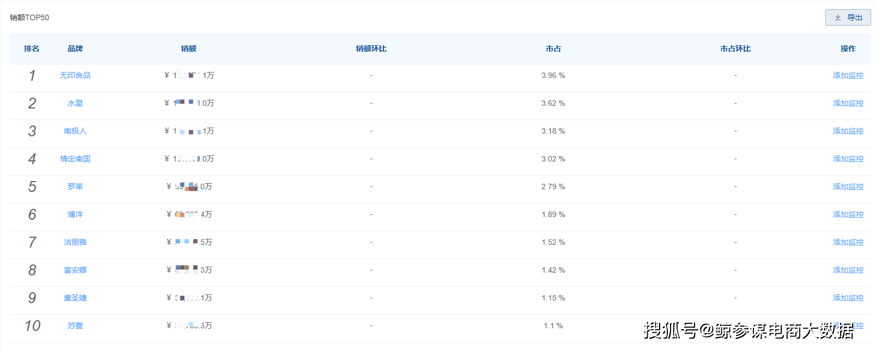
Task: Open the 无印良品 brand link
Action: click(75, 75)
